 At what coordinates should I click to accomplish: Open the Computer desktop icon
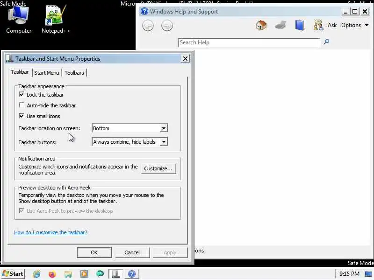(x=18, y=20)
